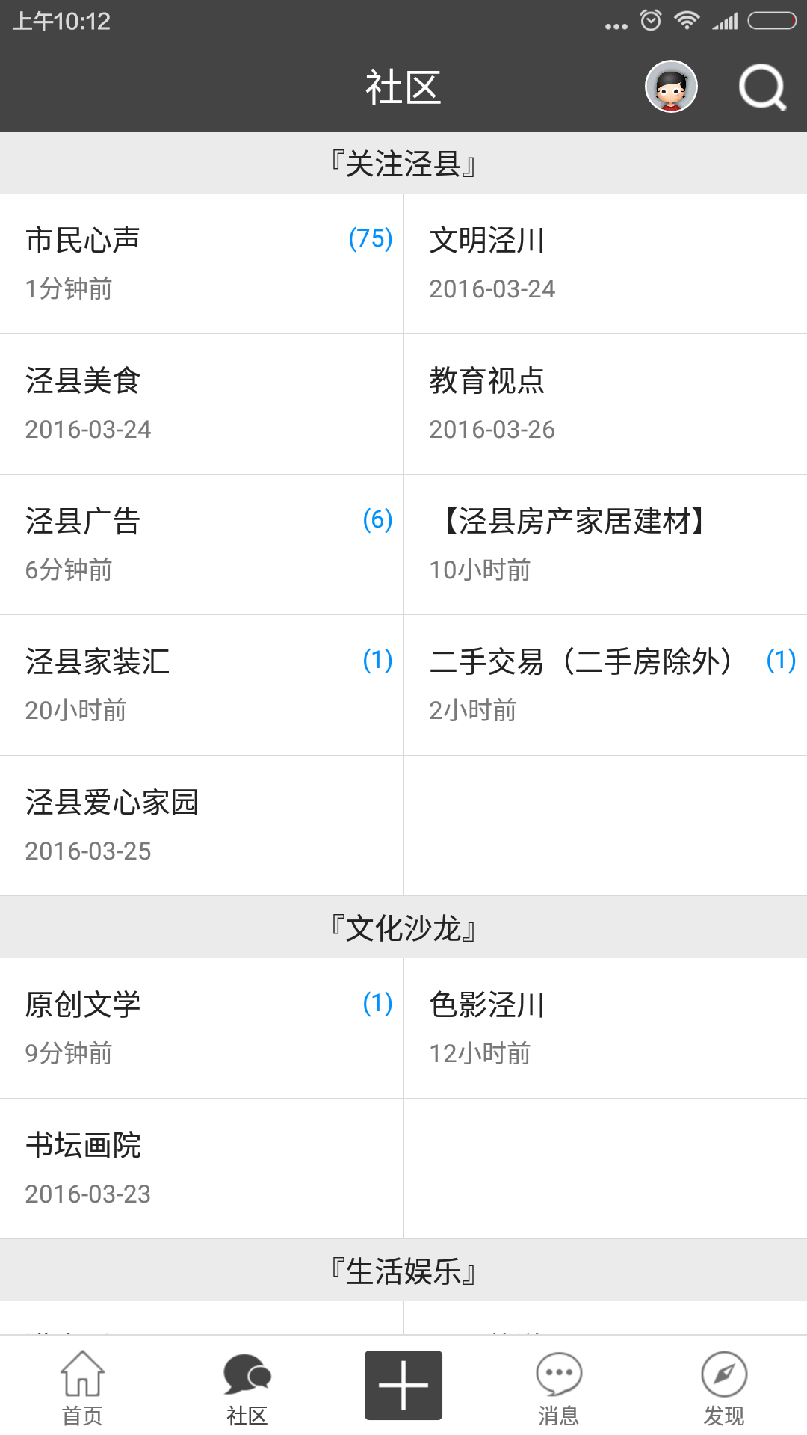Open the 文明泾川 forum board

click(486, 241)
